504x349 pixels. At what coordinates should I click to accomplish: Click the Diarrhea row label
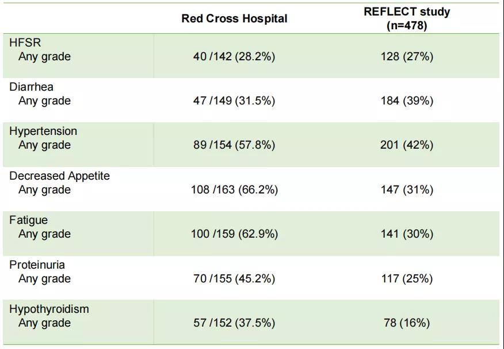point(31,87)
